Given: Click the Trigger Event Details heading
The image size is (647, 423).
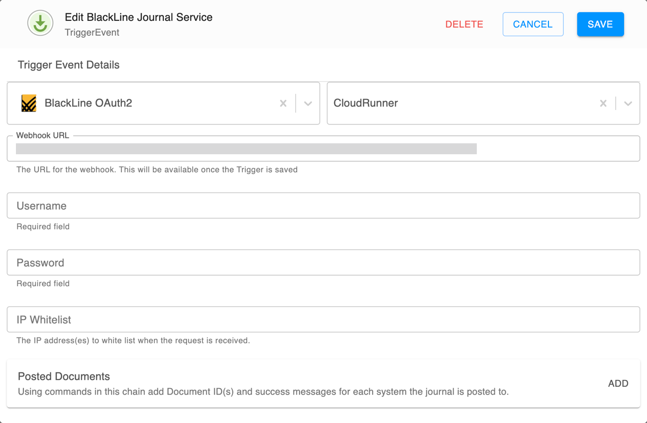Looking at the screenshot, I should pyautogui.click(x=69, y=65).
